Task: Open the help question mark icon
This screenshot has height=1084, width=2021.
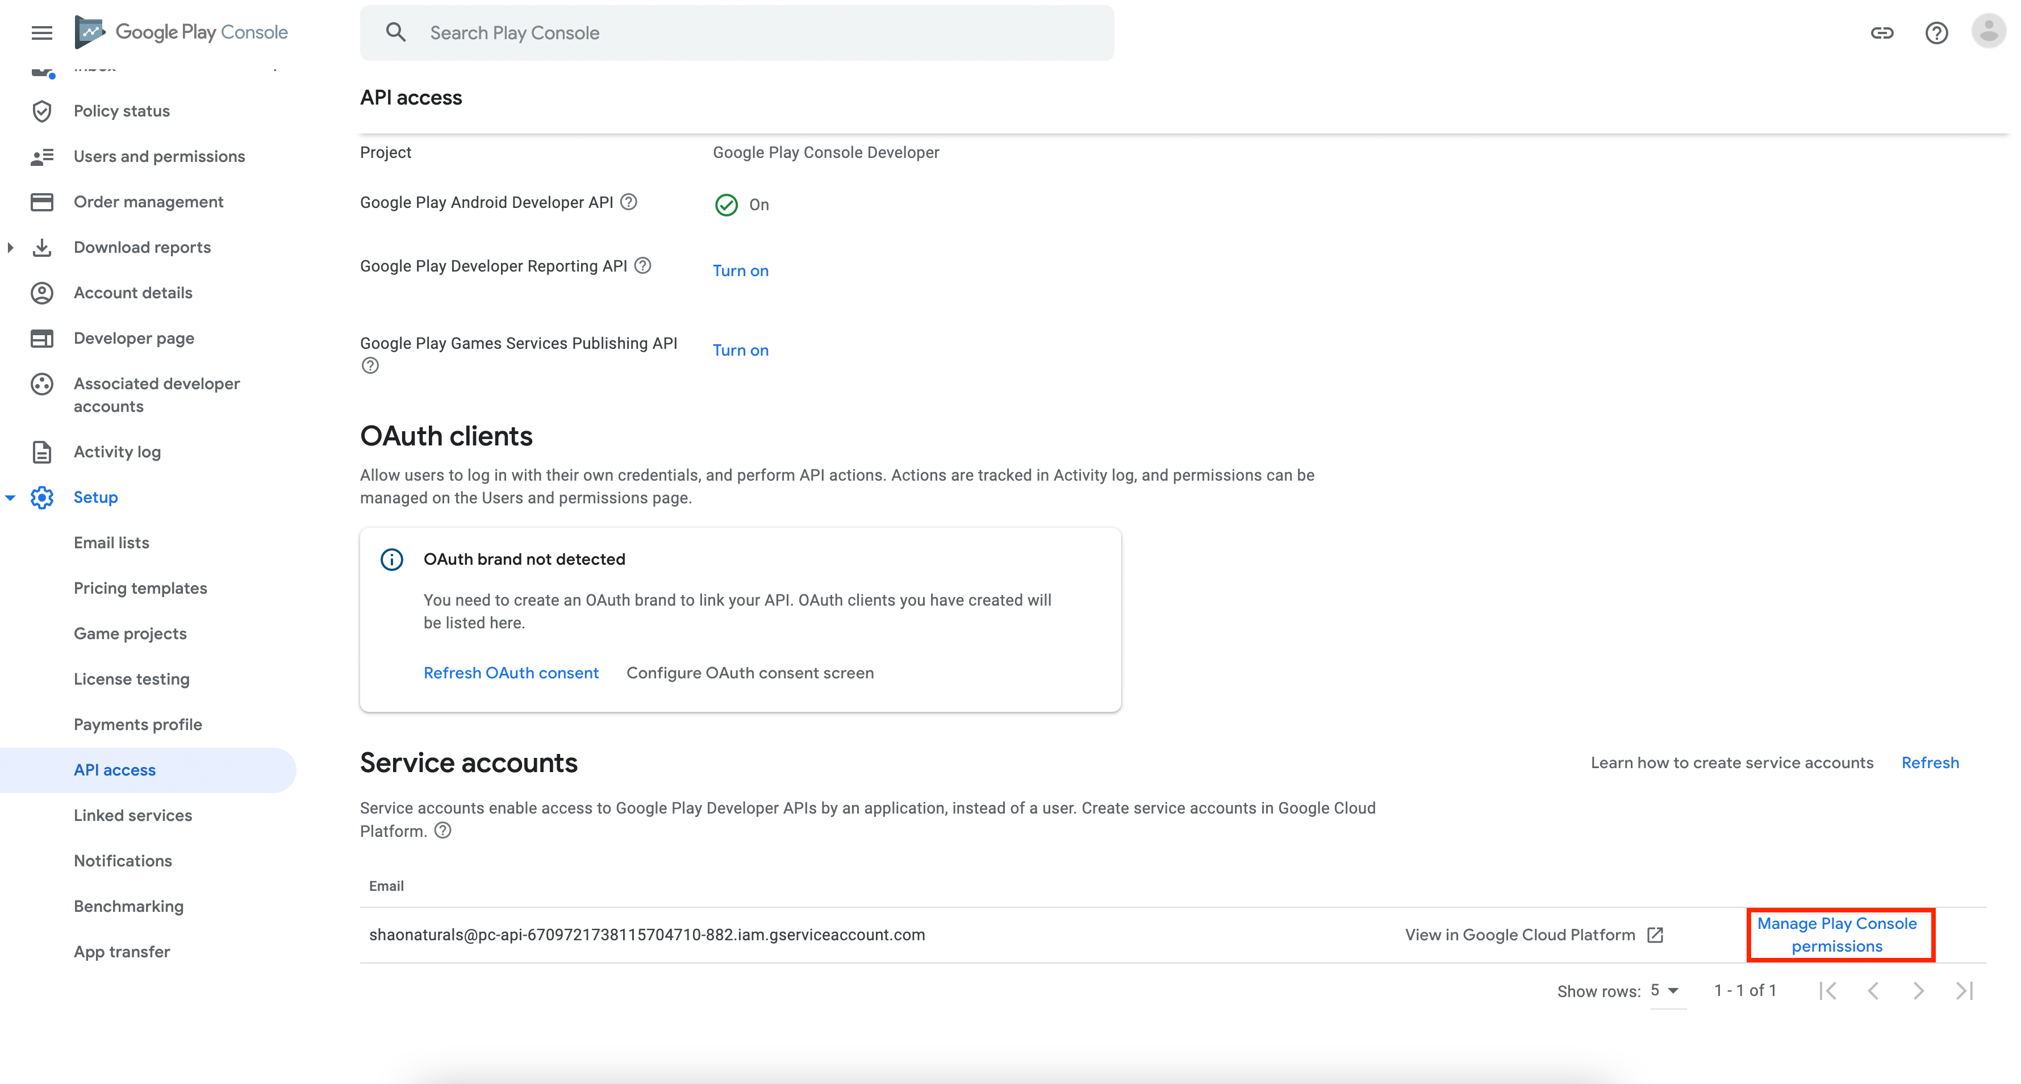Action: pos(1936,32)
